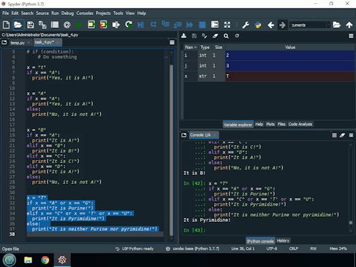Viewport: 356px width, 267px height.
Task: Open the Source menu
Action: [x=42, y=13]
